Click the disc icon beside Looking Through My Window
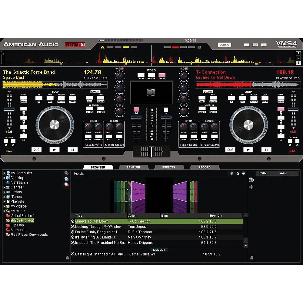This screenshot has height=303, width=303. 73,226
